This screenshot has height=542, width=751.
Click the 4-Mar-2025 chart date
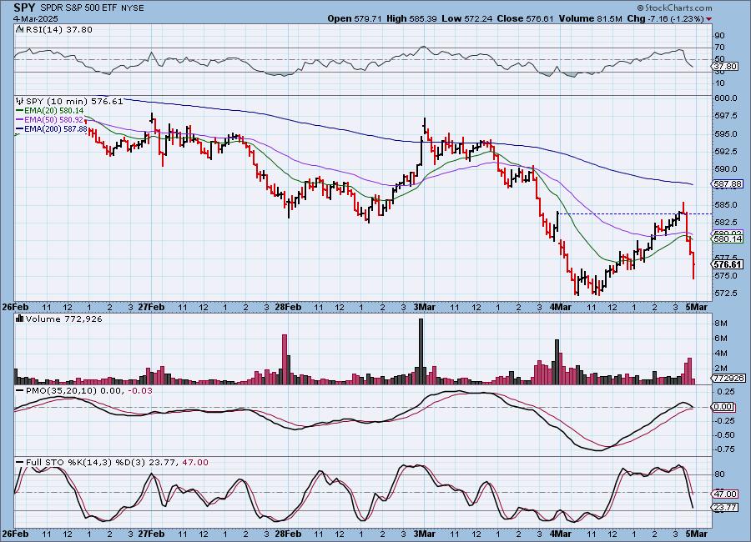coord(36,18)
